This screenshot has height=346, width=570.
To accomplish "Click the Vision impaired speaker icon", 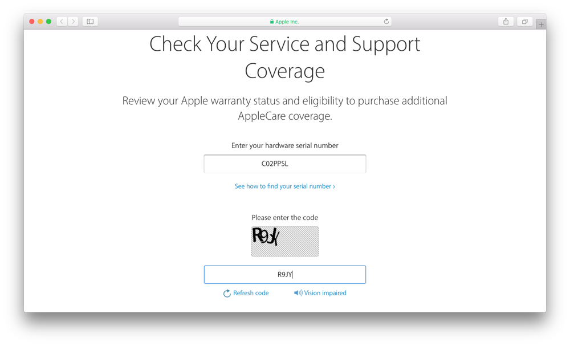I will tap(298, 293).
